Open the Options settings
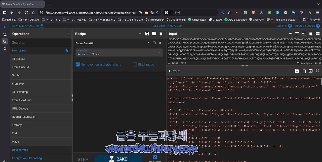The width and height of the screenshot is (322, 162). point(284,26)
